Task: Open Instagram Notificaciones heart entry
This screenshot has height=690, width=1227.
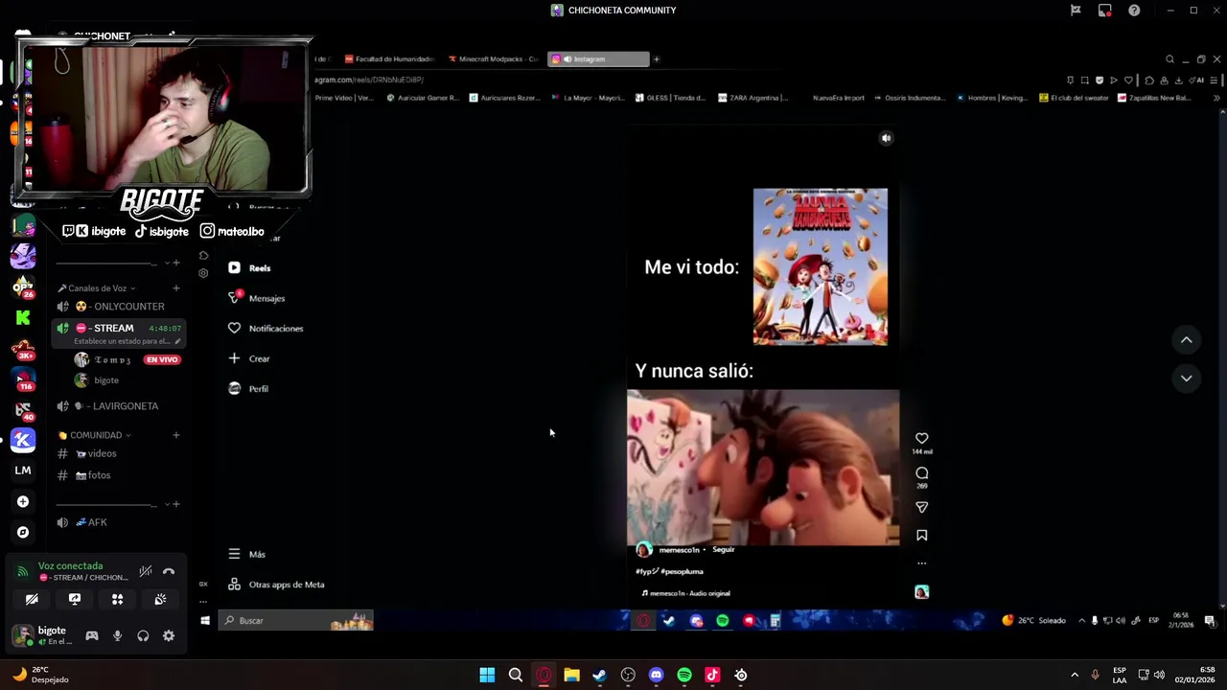Action: [266, 328]
